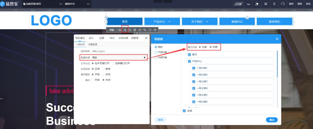
Task: Click the layers icon in navigation toolbar
Action: click(x=120, y=30)
